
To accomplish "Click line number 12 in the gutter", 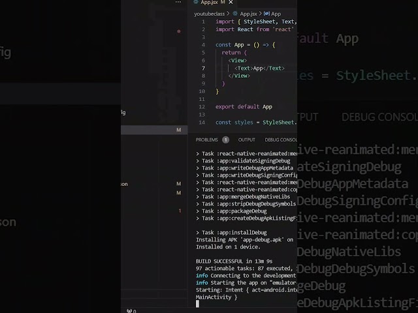I will pos(202,107).
